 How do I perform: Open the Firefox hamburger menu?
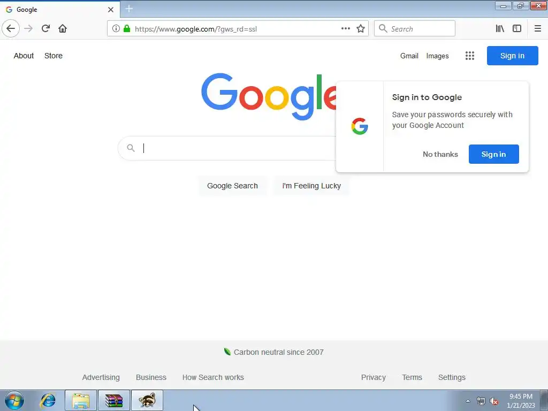[x=537, y=29]
